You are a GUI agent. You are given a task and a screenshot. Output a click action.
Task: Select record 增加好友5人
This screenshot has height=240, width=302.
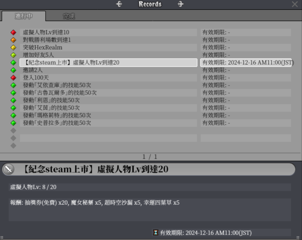tap(108, 55)
